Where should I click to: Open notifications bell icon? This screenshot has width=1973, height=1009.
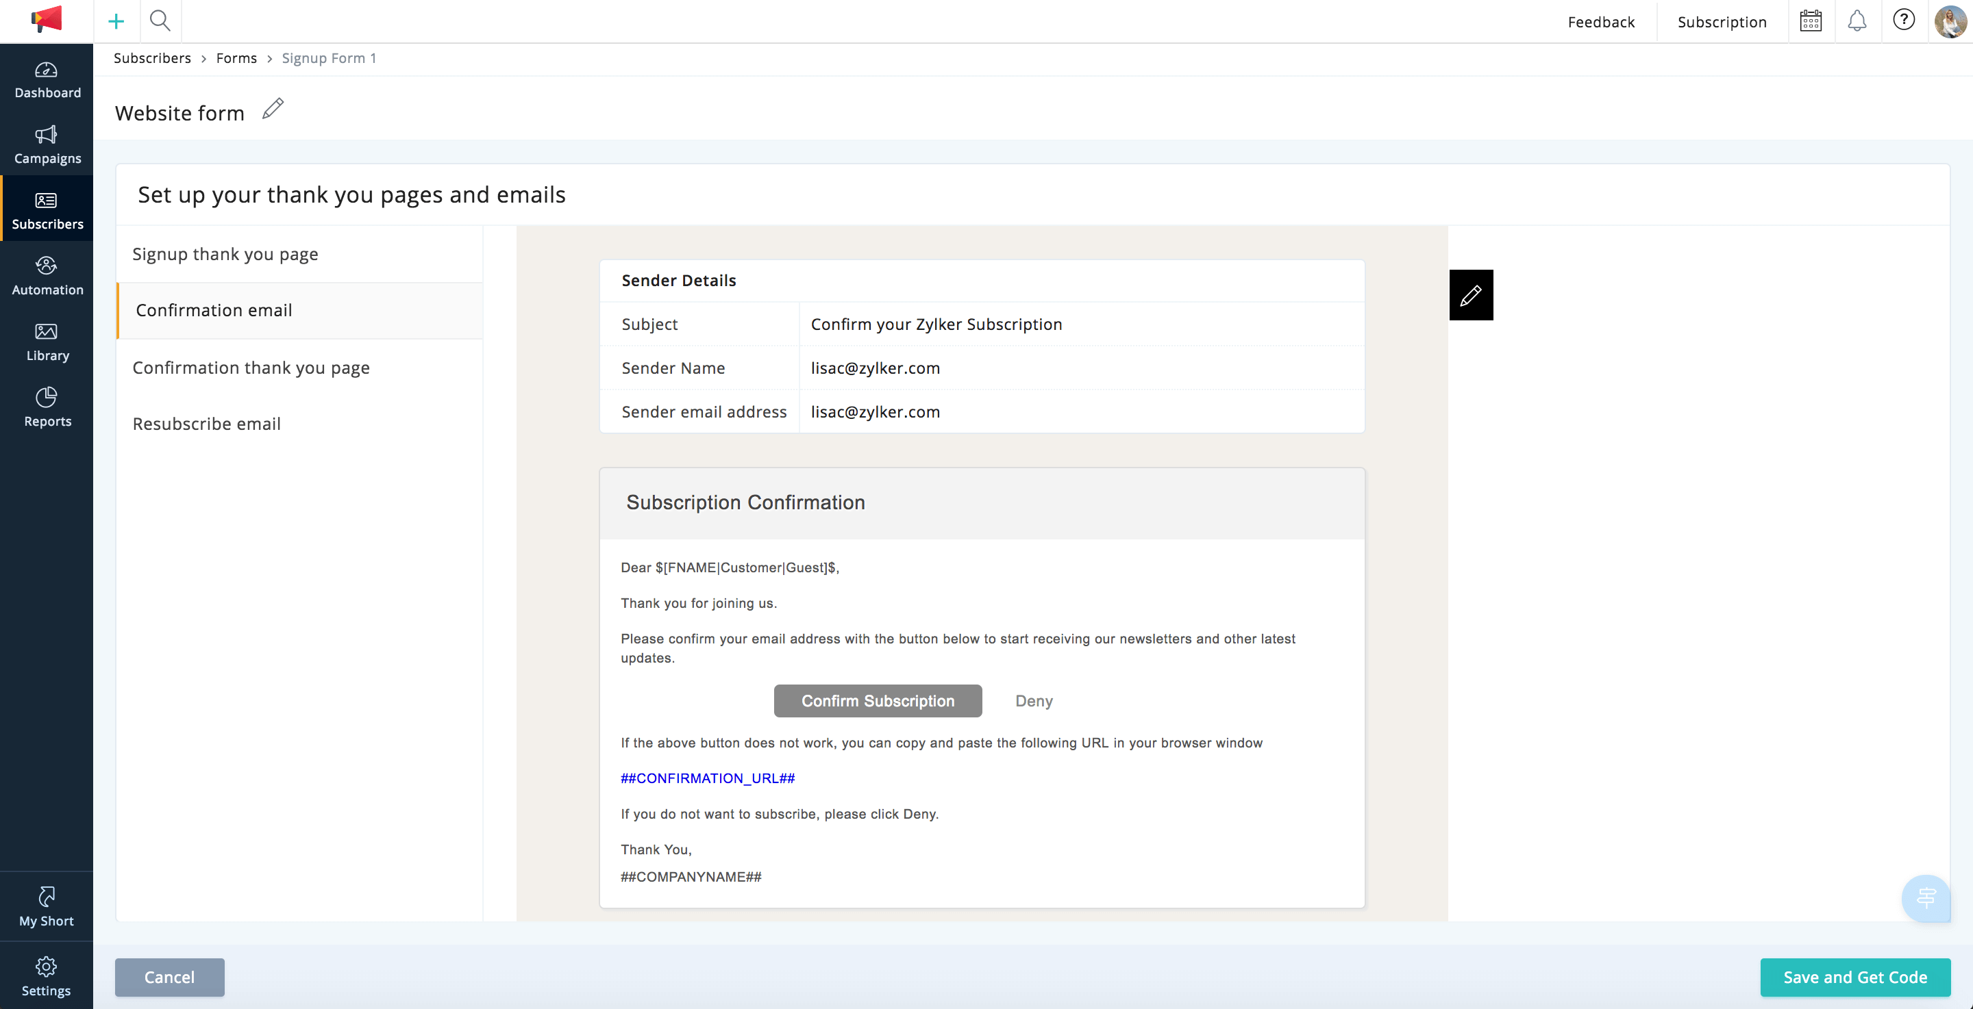(x=1857, y=21)
